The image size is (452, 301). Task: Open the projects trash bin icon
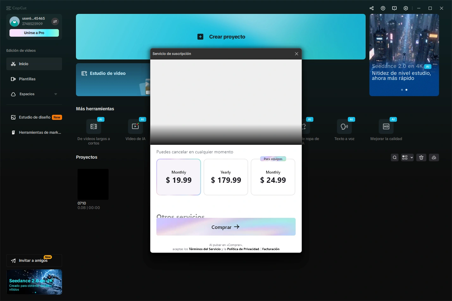pos(421,157)
